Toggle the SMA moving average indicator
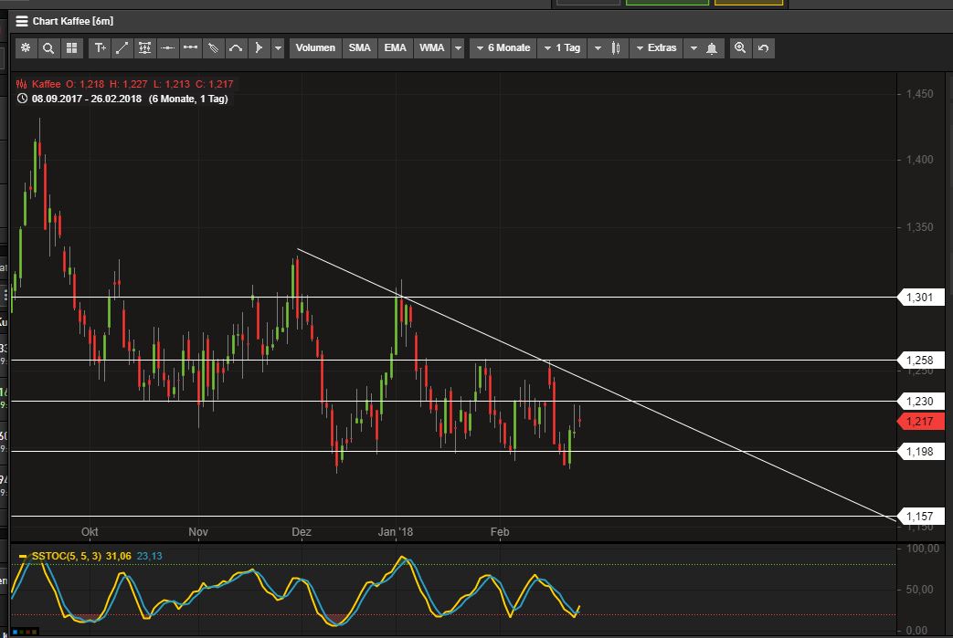Screen dimensions: 953x638 click(360, 47)
